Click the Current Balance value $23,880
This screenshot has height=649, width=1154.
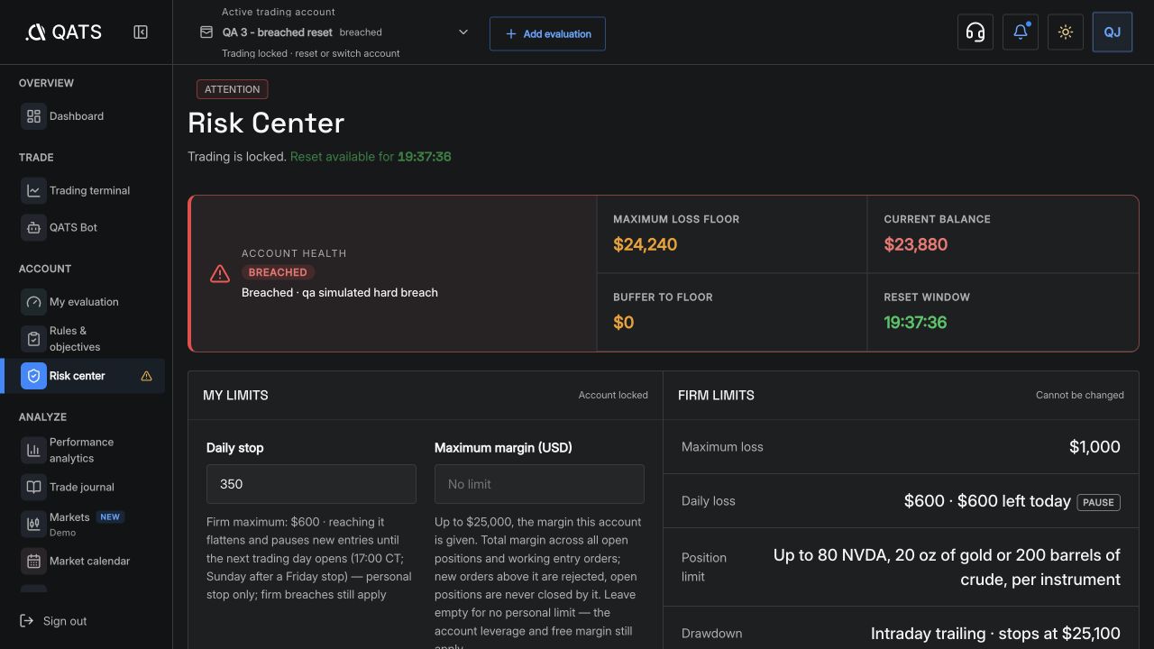[x=916, y=244]
